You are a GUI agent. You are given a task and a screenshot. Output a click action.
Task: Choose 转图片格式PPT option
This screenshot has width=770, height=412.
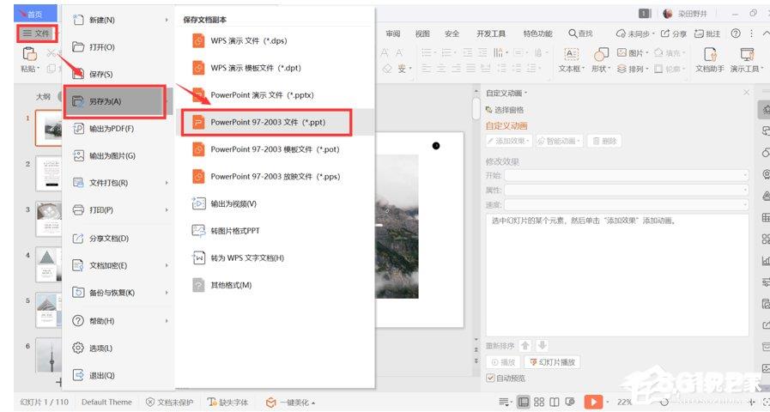point(275,230)
